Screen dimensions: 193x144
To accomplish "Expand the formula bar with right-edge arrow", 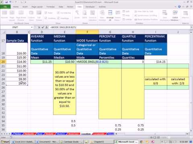I will [191, 27].
